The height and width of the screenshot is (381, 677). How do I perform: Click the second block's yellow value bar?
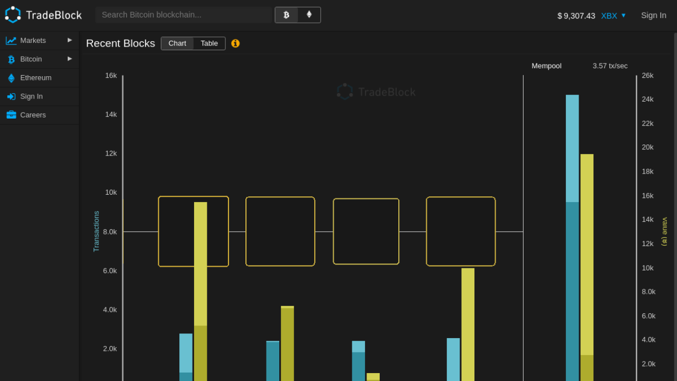pos(287,343)
